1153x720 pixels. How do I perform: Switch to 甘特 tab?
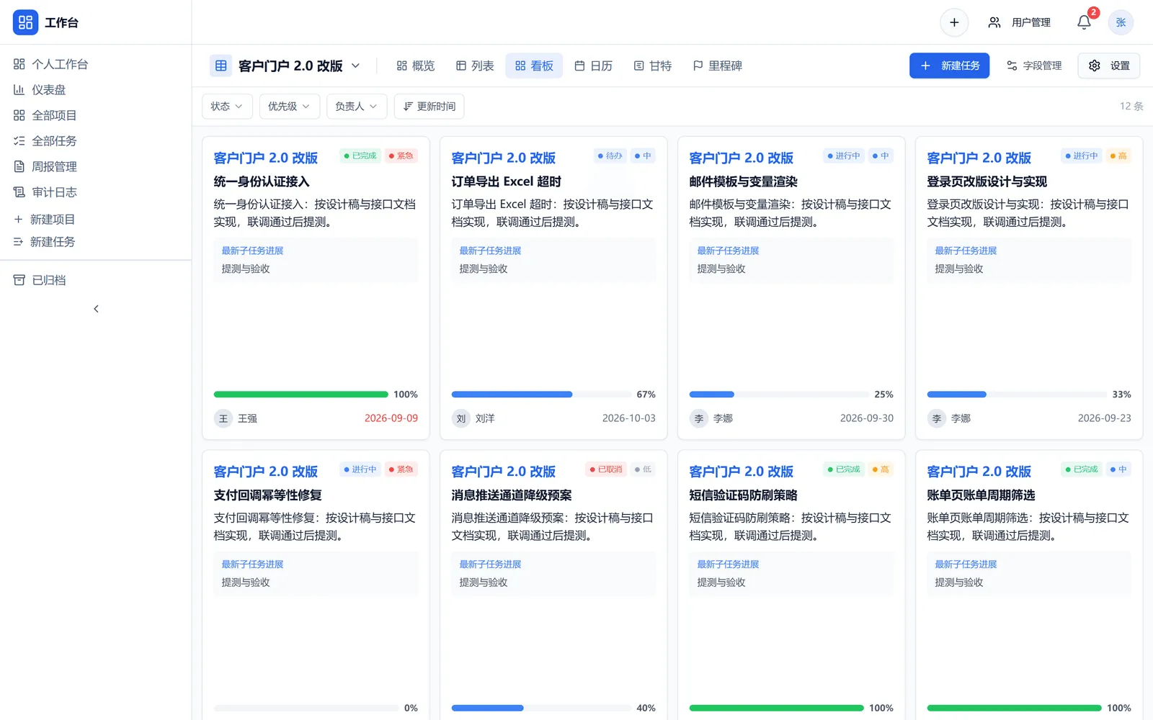[x=652, y=66]
